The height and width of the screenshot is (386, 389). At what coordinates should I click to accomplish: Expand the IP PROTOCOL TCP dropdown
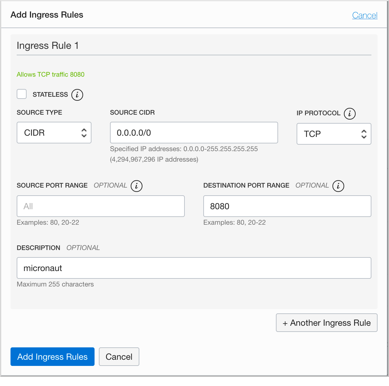point(334,134)
